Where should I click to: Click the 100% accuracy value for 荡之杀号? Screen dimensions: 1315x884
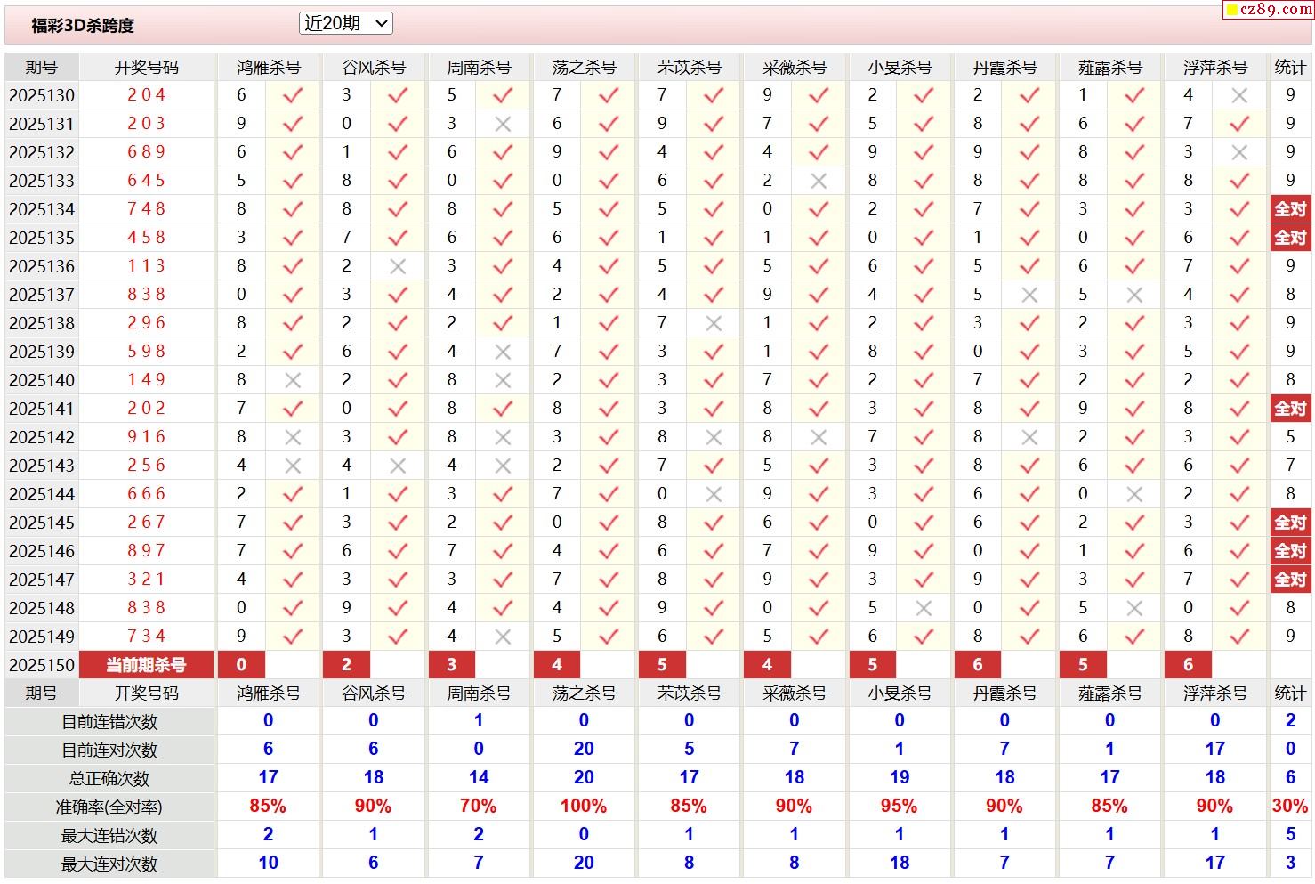coord(584,807)
